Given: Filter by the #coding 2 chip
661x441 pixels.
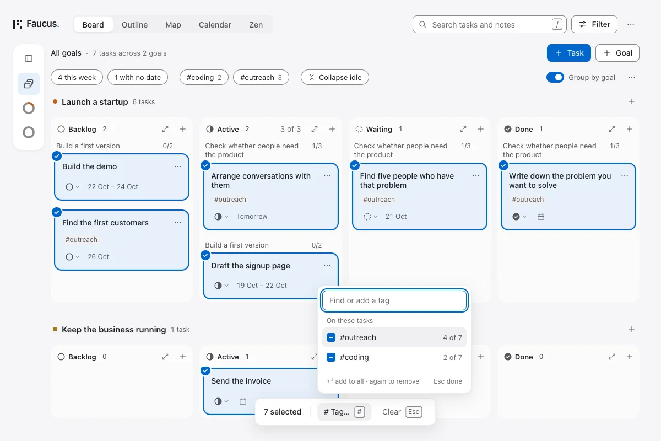Looking at the screenshot, I should 204,77.
